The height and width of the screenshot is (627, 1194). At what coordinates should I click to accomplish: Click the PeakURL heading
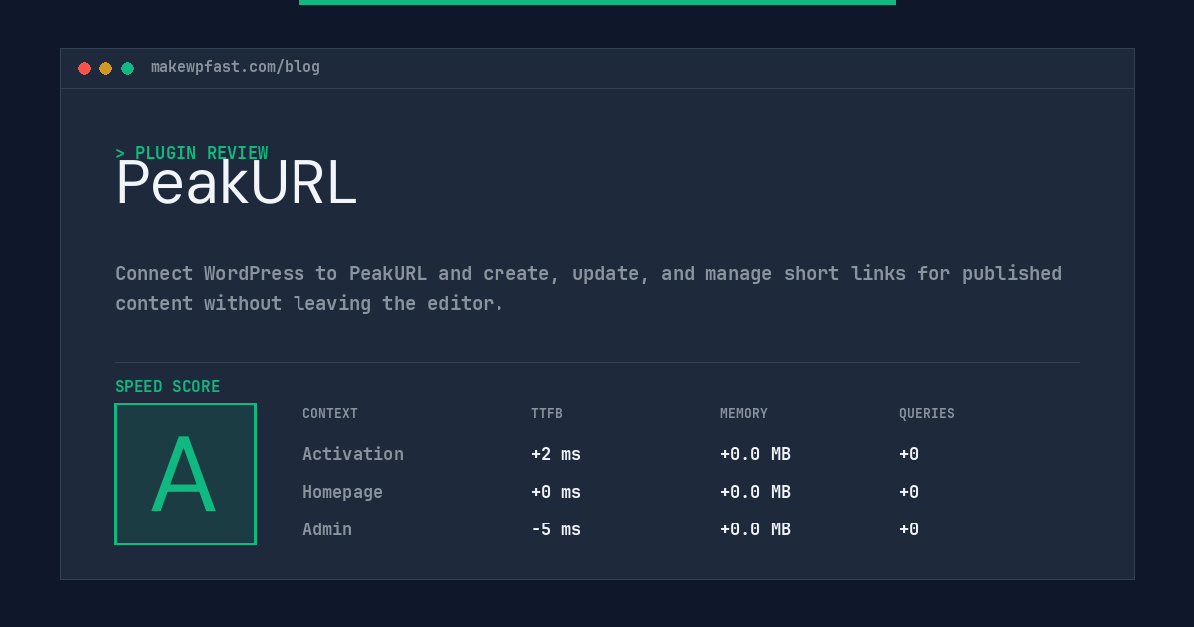[x=236, y=183]
